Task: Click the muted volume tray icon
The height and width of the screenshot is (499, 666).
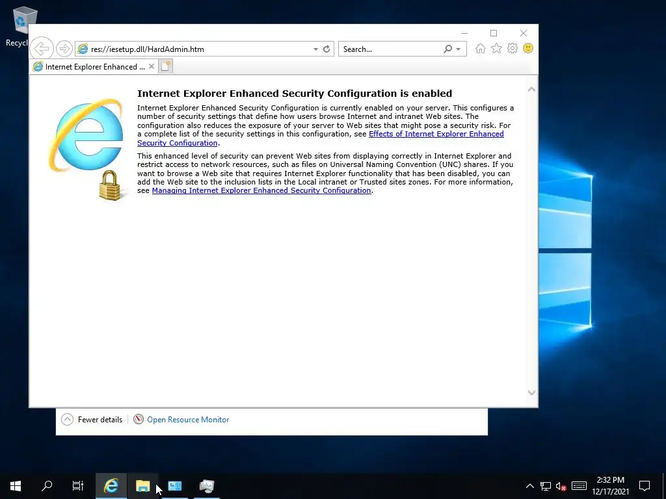Action: tap(561, 486)
